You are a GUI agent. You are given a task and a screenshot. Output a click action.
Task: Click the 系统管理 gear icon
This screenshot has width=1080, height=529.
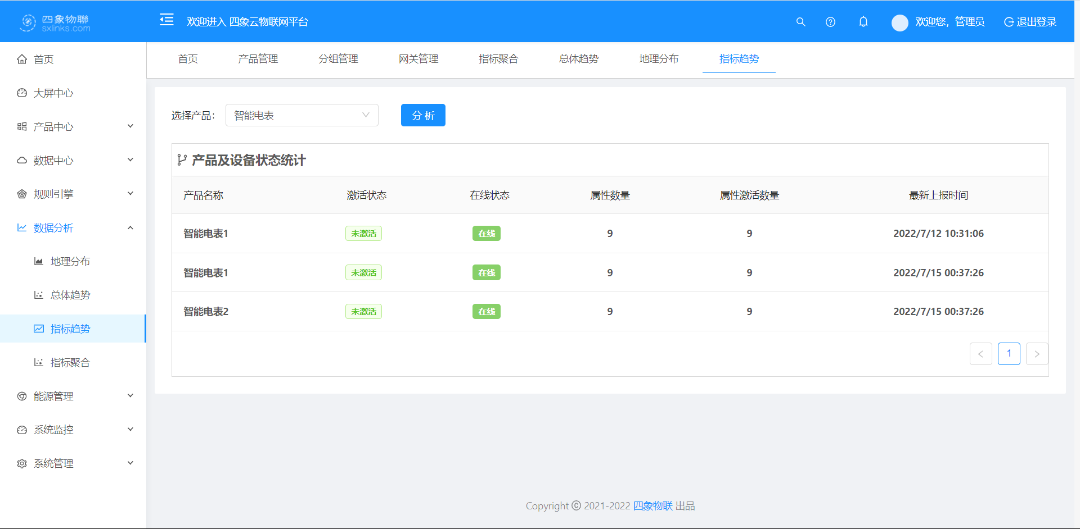point(21,463)
